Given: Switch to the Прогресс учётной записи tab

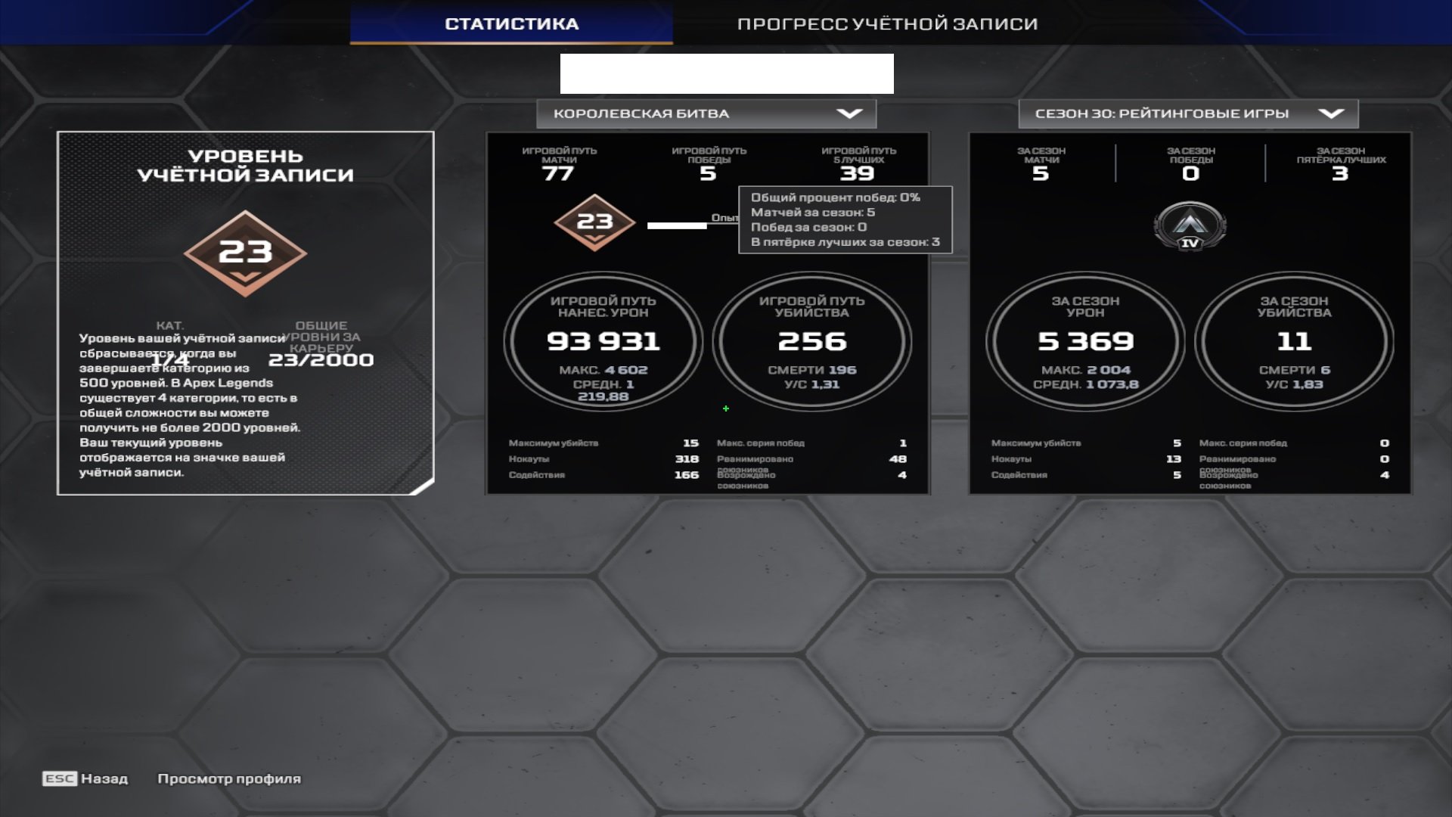Looking at the screenshot, I should [x=887, y=23].
